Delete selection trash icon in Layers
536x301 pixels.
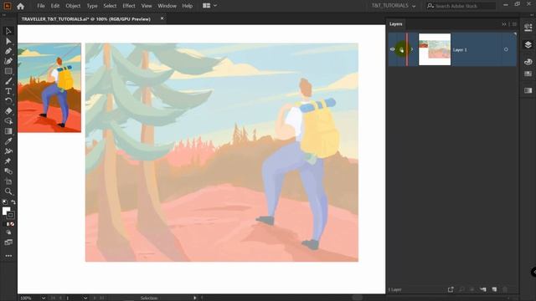[x=505, y=289]
